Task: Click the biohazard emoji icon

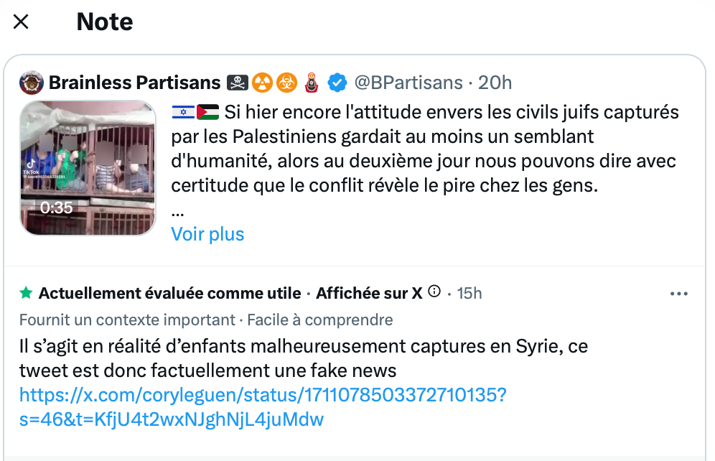Action: 286,83
